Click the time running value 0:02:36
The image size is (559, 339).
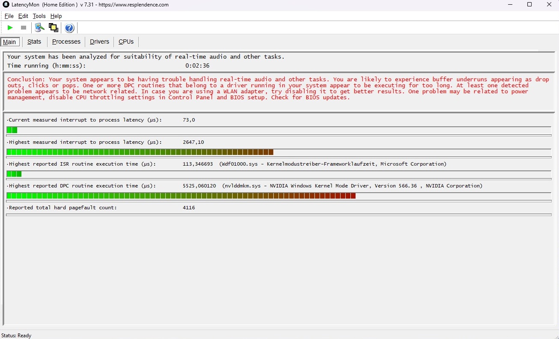click(197, 66)
